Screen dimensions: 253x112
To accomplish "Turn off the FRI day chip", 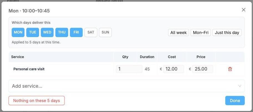I will 76,32.
